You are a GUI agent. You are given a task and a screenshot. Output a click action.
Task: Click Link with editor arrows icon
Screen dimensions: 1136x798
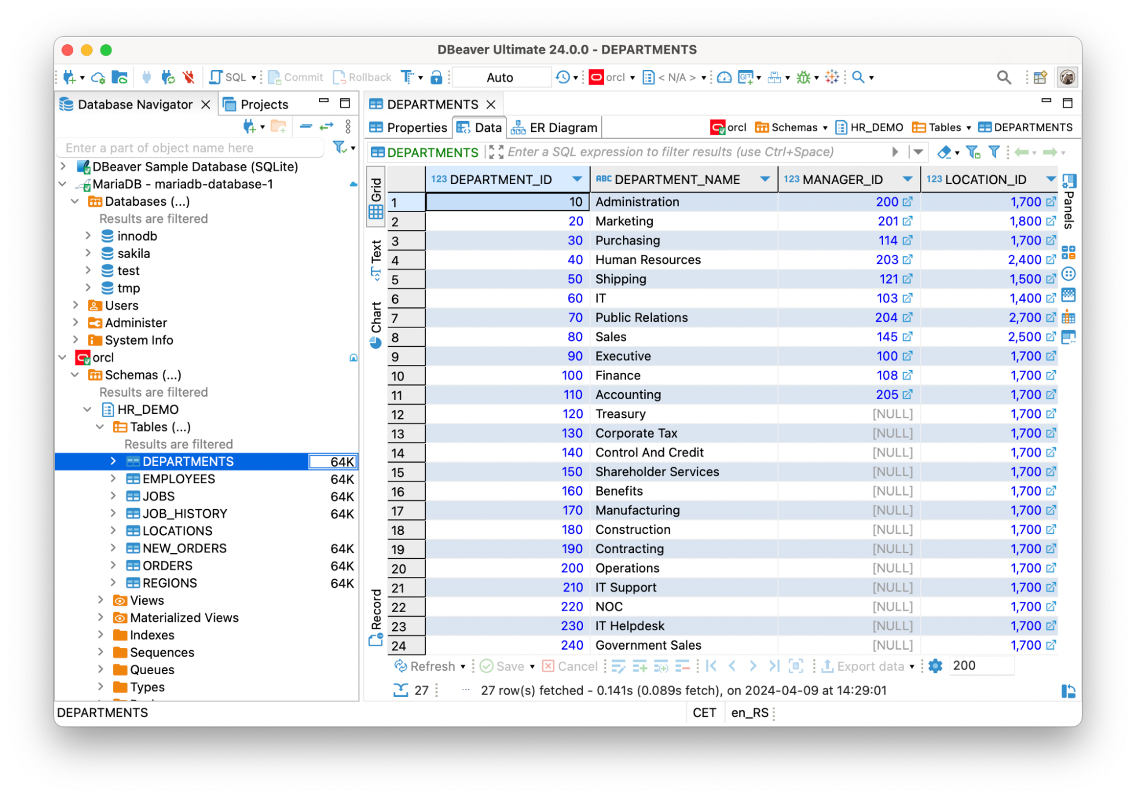326,127
